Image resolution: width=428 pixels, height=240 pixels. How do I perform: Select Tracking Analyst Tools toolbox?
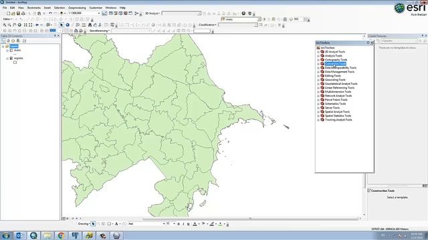click(338, 120)
